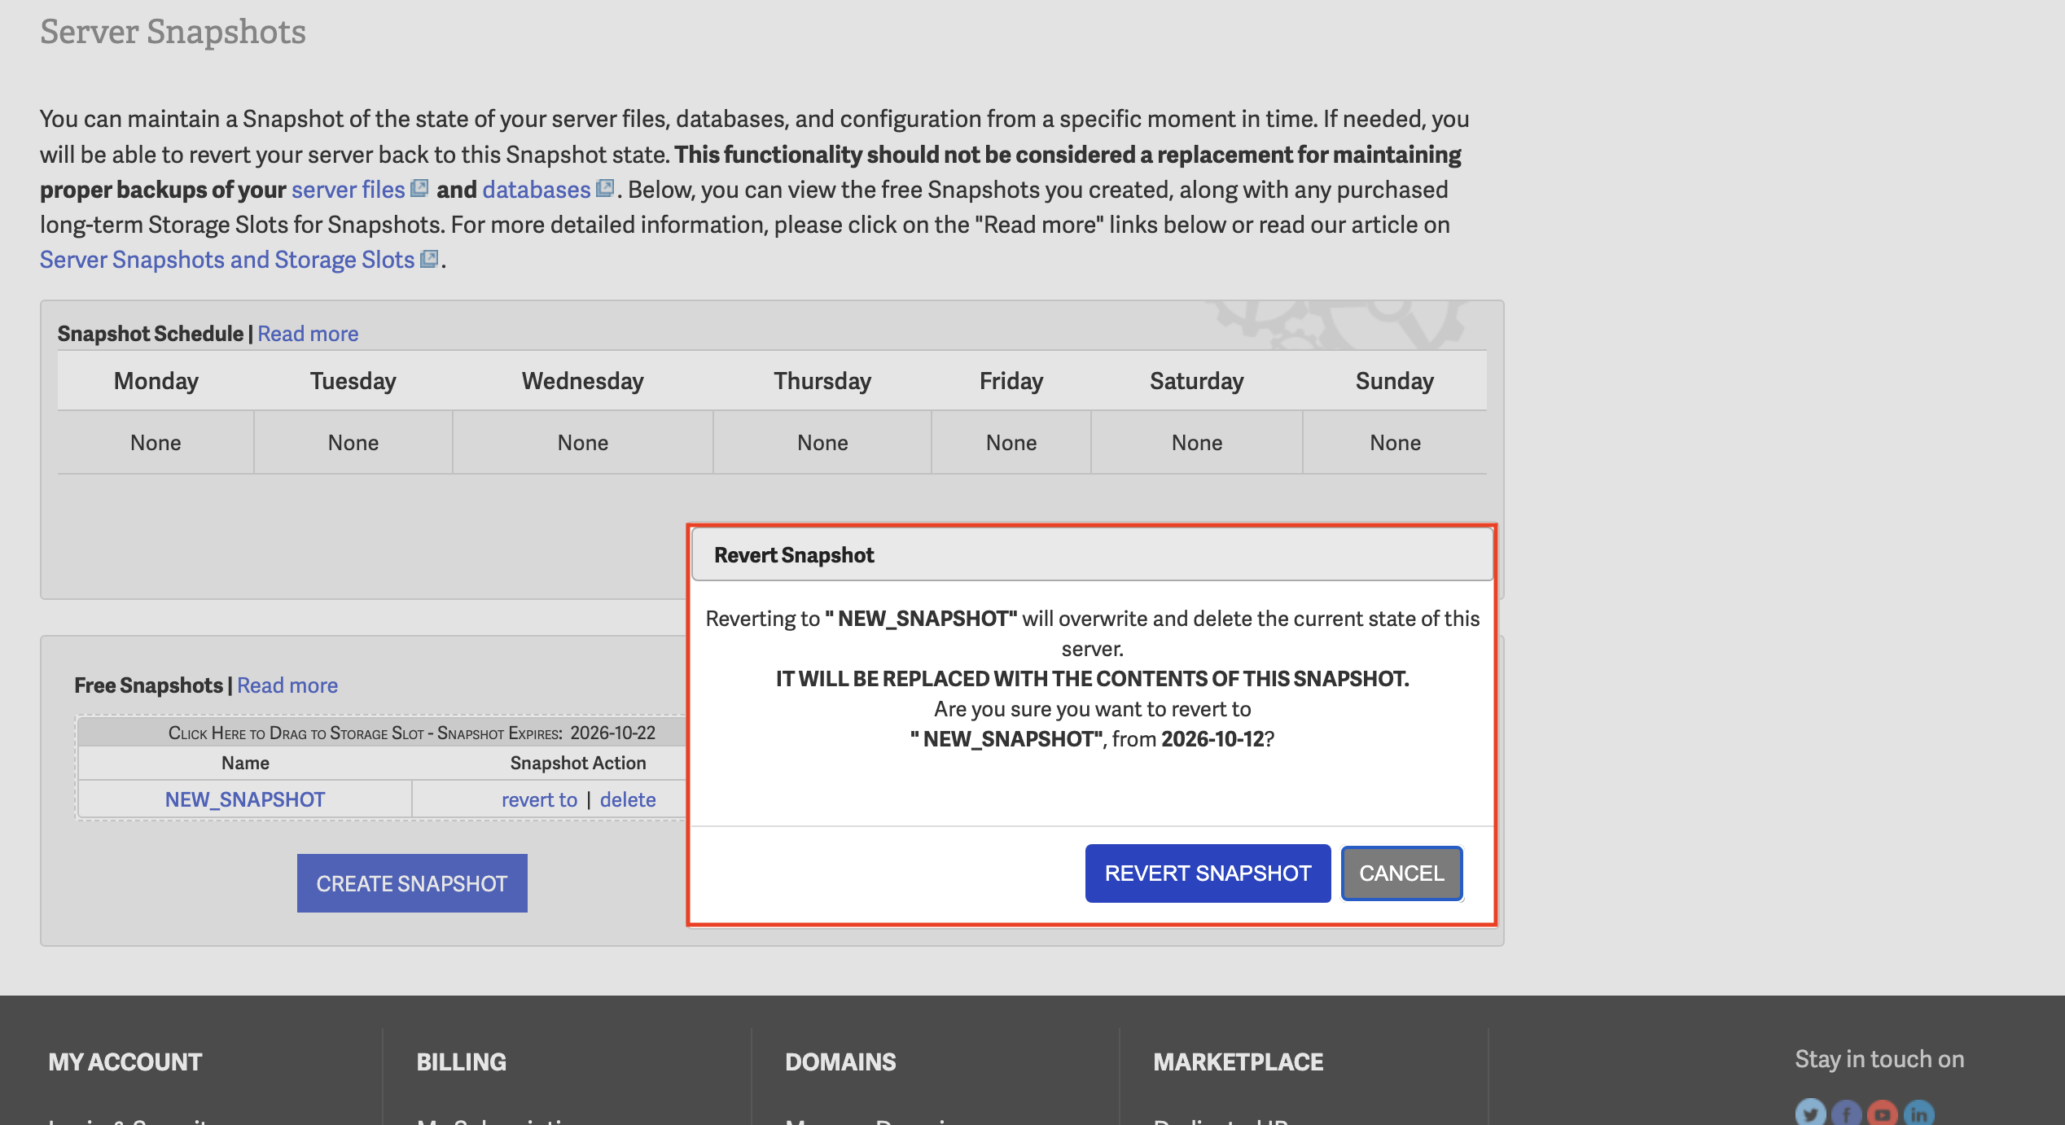Click the drag to storage slot bar
The height and width of the screenshot is (1125, 2065).
383,733
